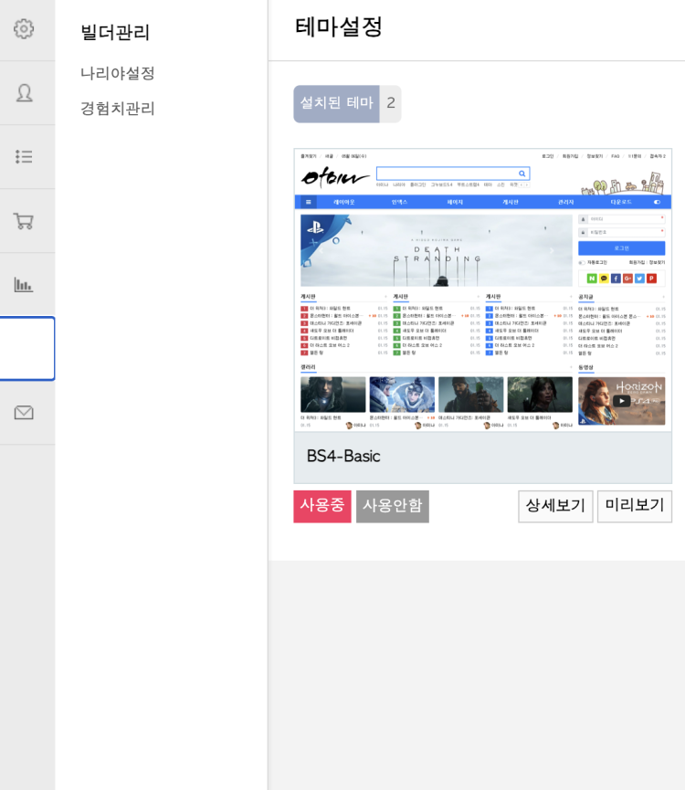Open theme details with 상세보기
685x790 pixels.
coord(555,506)
